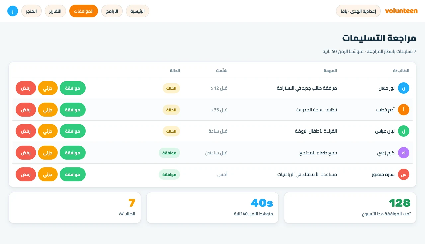Approve سارة منصور's submission

73,174
